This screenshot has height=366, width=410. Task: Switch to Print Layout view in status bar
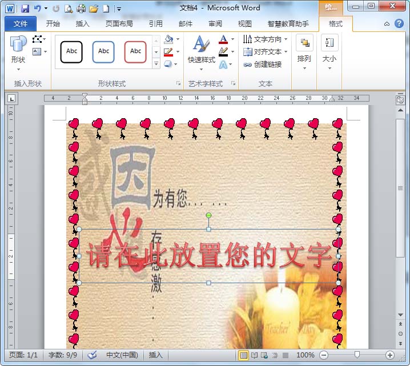[x=244, y=355]
